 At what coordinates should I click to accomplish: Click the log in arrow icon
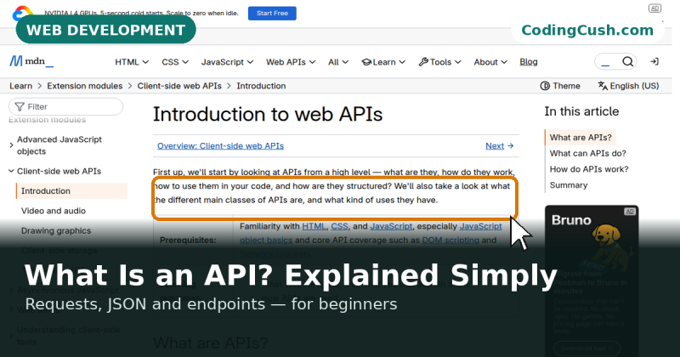coord(654,61)
